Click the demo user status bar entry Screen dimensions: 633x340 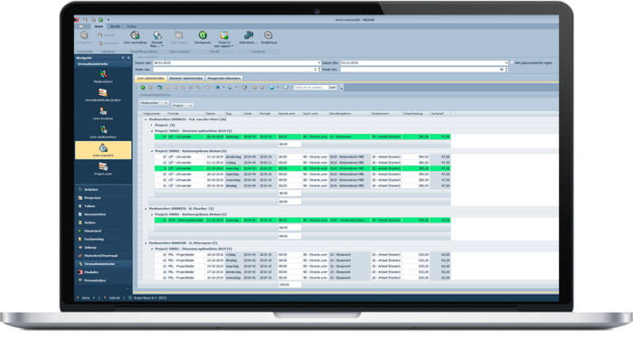click(86, 298)
